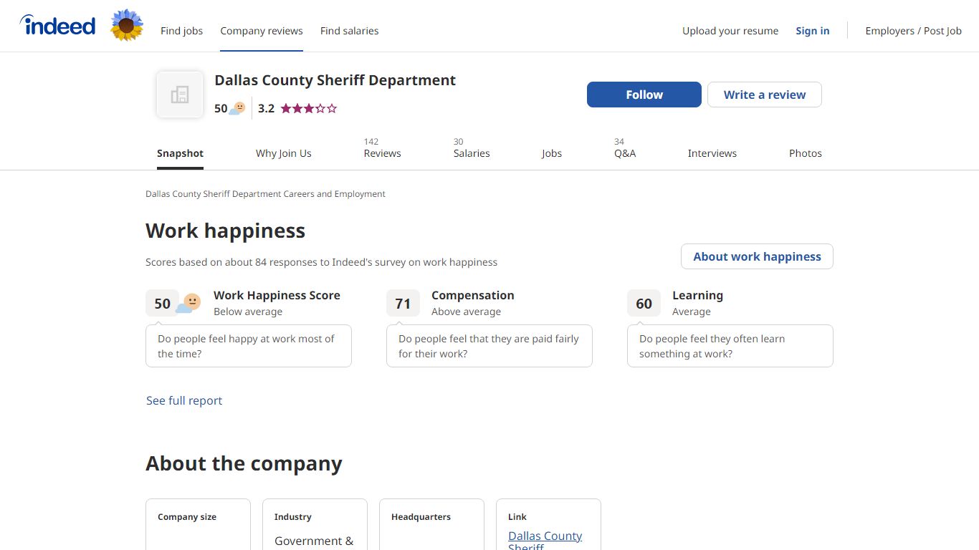
Task: Open Company reviews in the top navigation
Action: click(x=262, y=31)
